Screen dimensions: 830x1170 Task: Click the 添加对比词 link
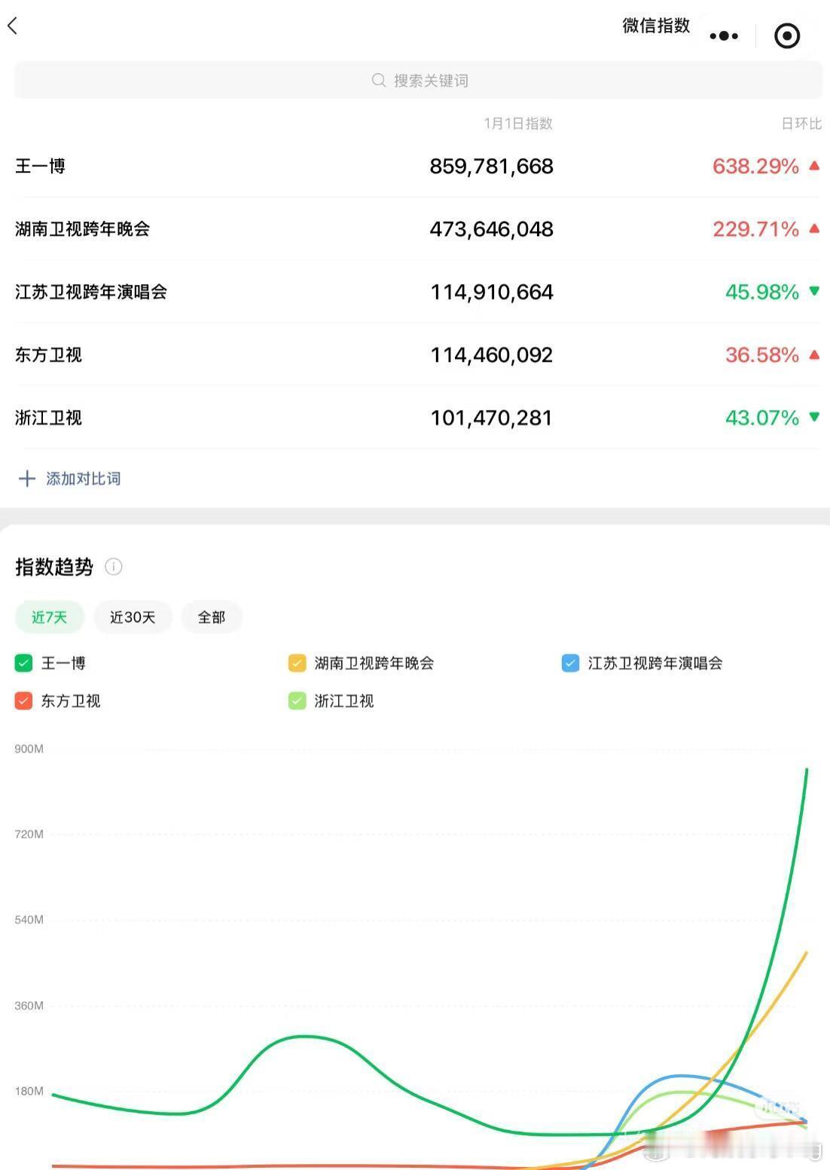coord(83,479)
